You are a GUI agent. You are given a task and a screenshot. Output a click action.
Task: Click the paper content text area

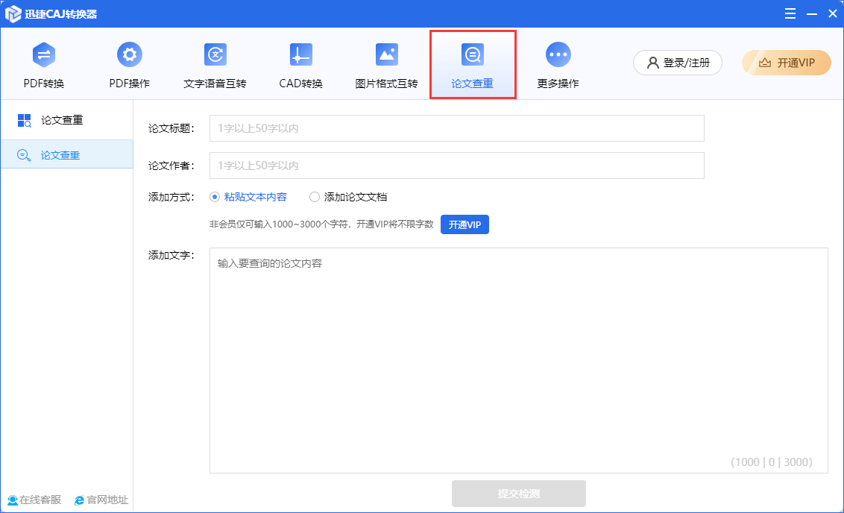click(x=518, y=359)
